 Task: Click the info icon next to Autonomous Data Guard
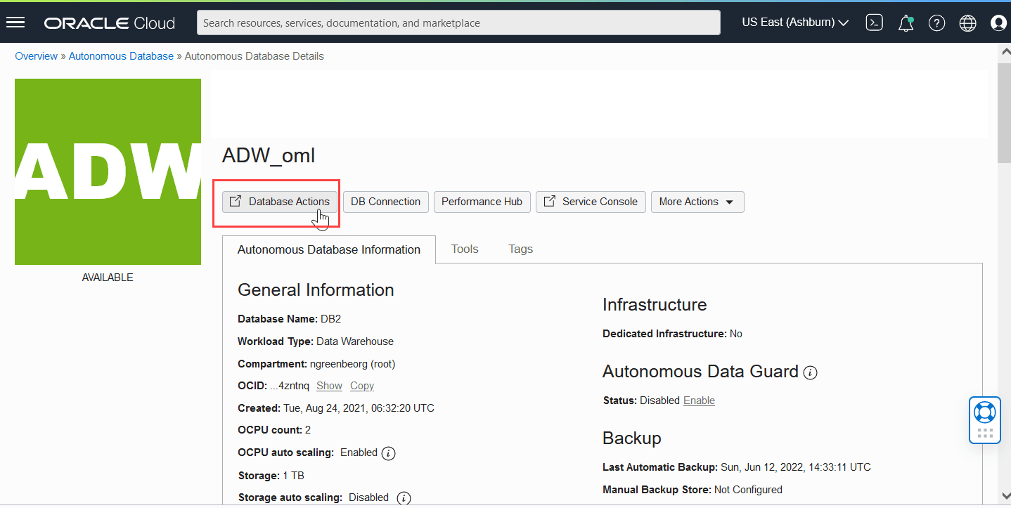pyautogui.click(x=810, y=372)
